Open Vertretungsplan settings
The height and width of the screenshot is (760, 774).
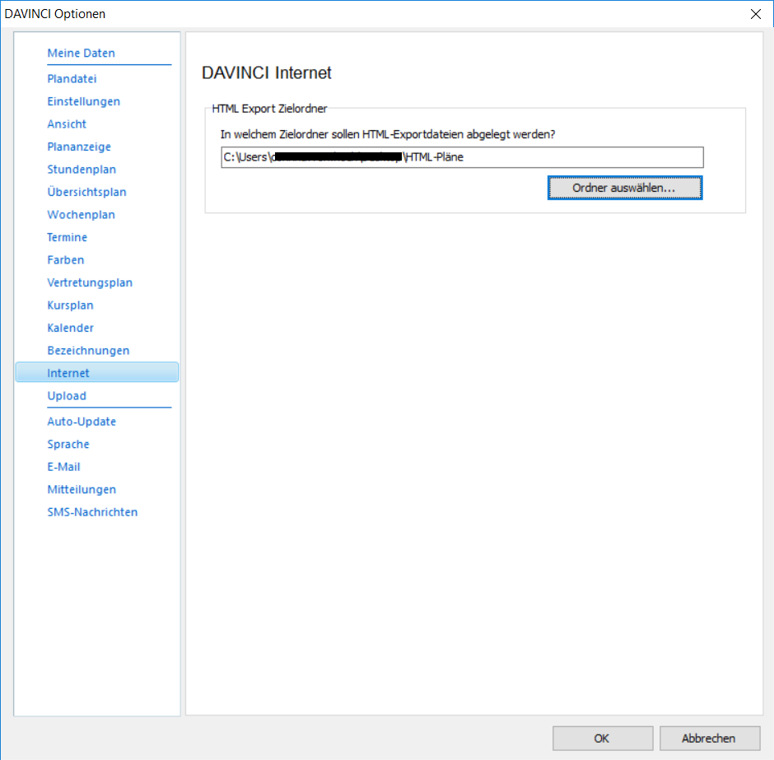pyautogui.click(x=90, y=282)
